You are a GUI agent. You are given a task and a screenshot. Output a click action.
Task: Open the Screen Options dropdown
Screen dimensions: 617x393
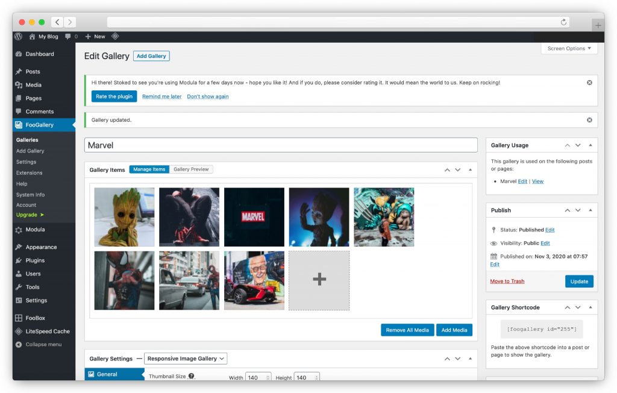click(569, 49)
